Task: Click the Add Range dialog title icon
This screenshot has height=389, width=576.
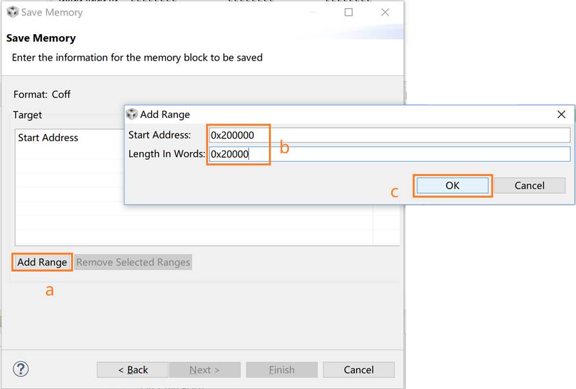Action: coord(132,114)
